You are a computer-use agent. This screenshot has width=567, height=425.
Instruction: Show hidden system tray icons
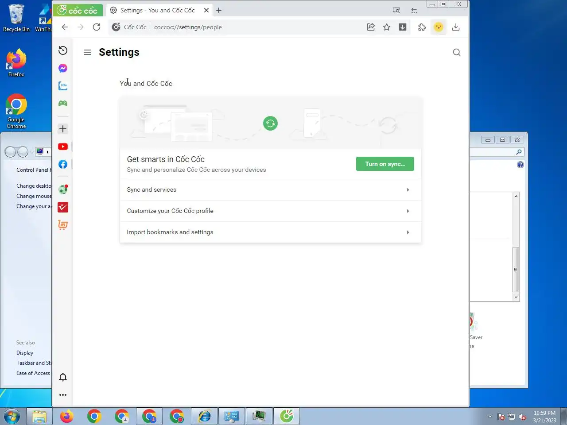click(x=490, y=417)
